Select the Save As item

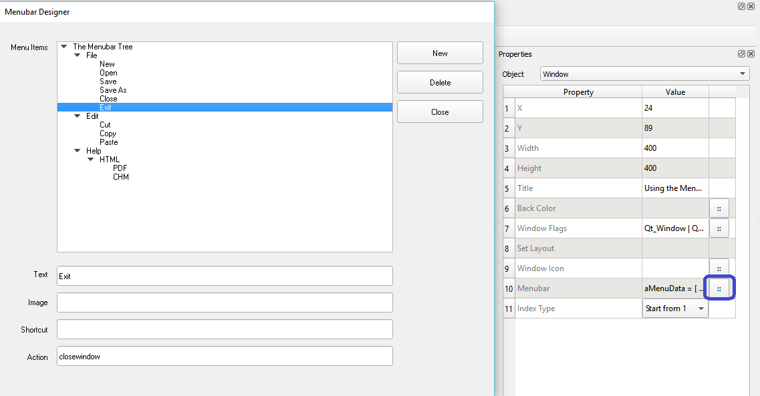113,89
